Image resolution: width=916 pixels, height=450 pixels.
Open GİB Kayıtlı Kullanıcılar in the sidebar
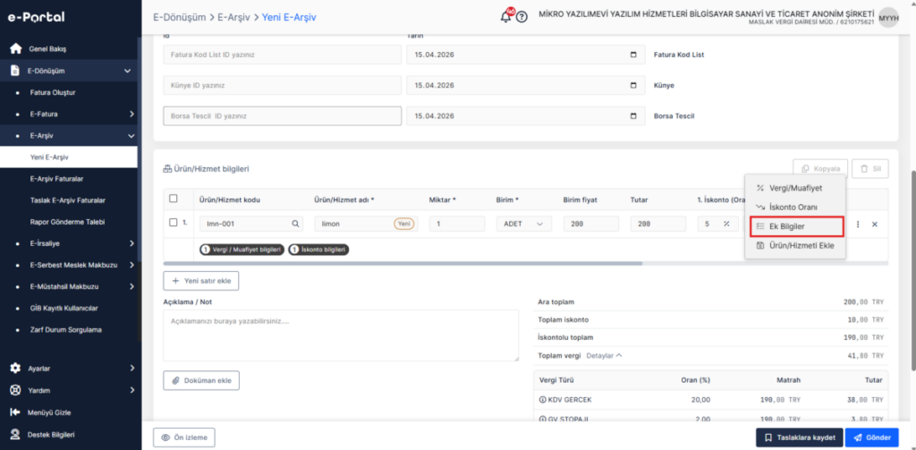(x=64, y=308)
